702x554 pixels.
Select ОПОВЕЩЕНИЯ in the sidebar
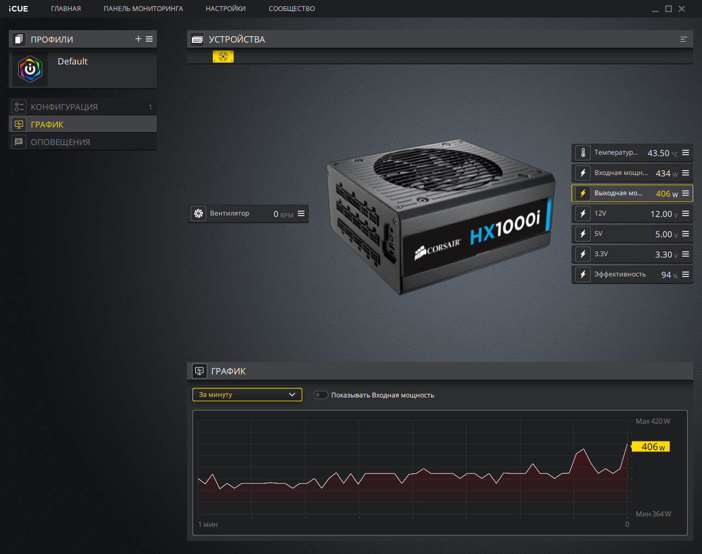click(x=83, y=142)
